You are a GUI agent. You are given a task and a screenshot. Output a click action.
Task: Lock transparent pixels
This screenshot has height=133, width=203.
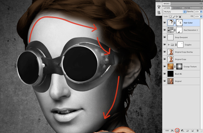click(x=171, y=17)
